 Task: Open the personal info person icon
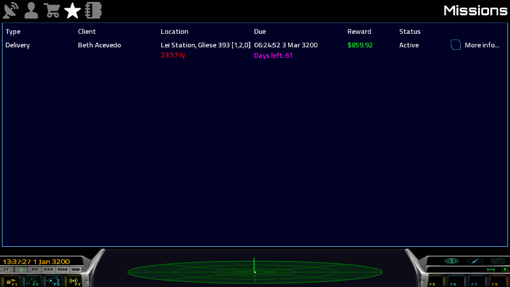pyautogui.click(x=31, y=10)
